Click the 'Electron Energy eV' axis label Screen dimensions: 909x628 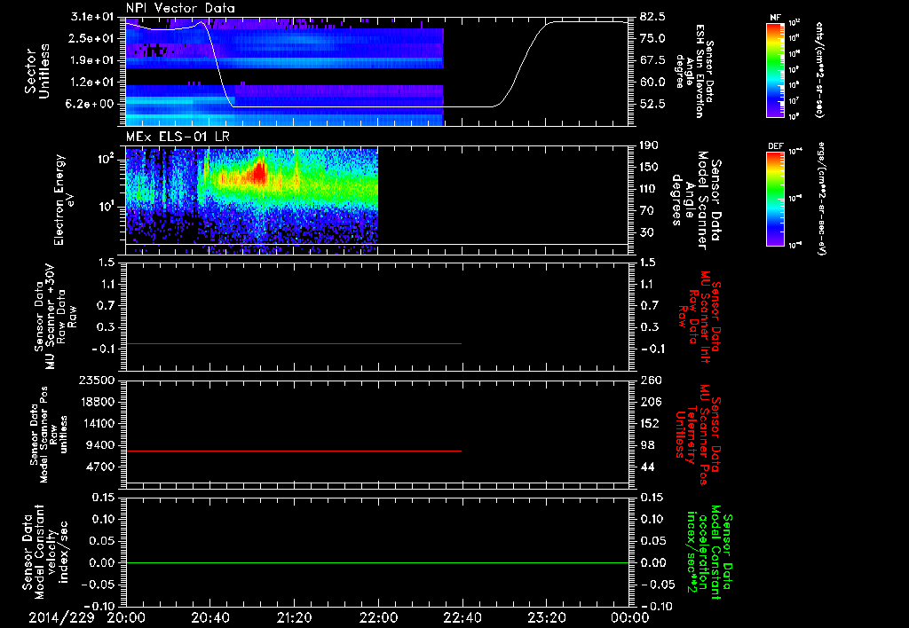coord(65,200)
